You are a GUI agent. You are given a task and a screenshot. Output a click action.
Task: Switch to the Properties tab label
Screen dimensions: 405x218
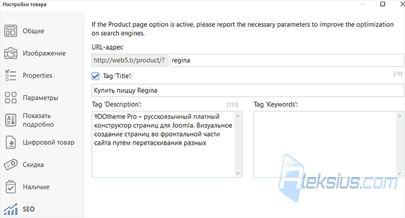[38, 76]
